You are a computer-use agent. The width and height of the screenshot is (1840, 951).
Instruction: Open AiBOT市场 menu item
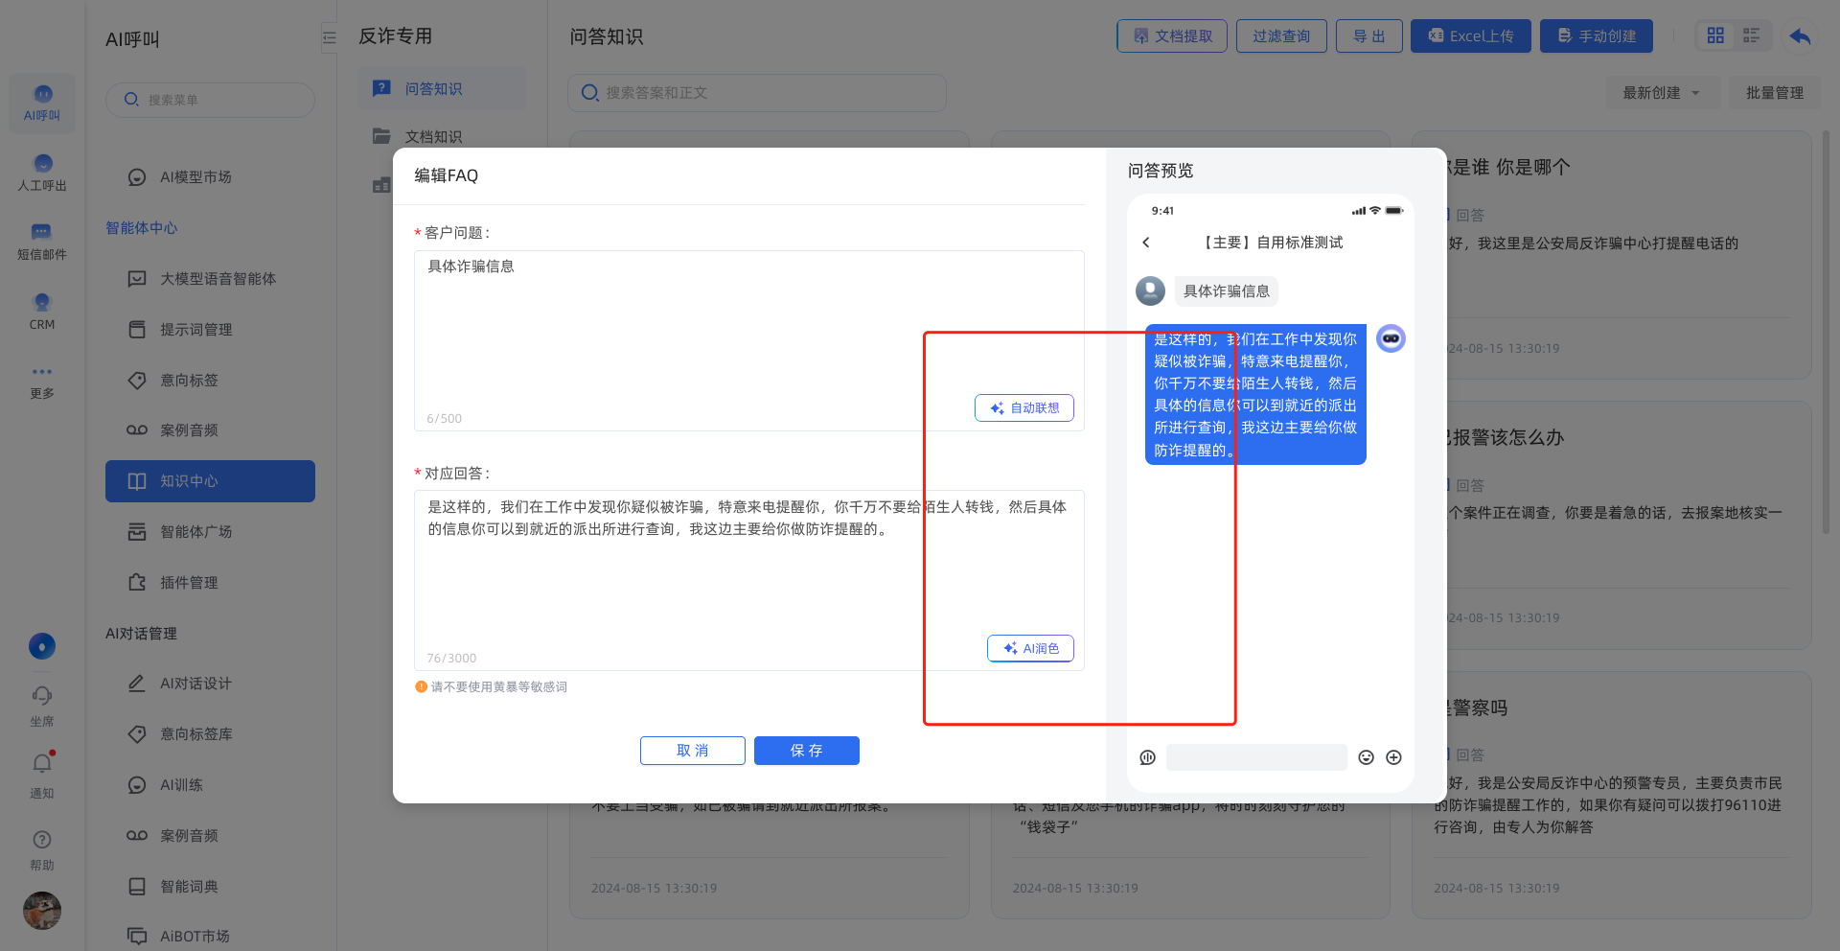point(210,936)
